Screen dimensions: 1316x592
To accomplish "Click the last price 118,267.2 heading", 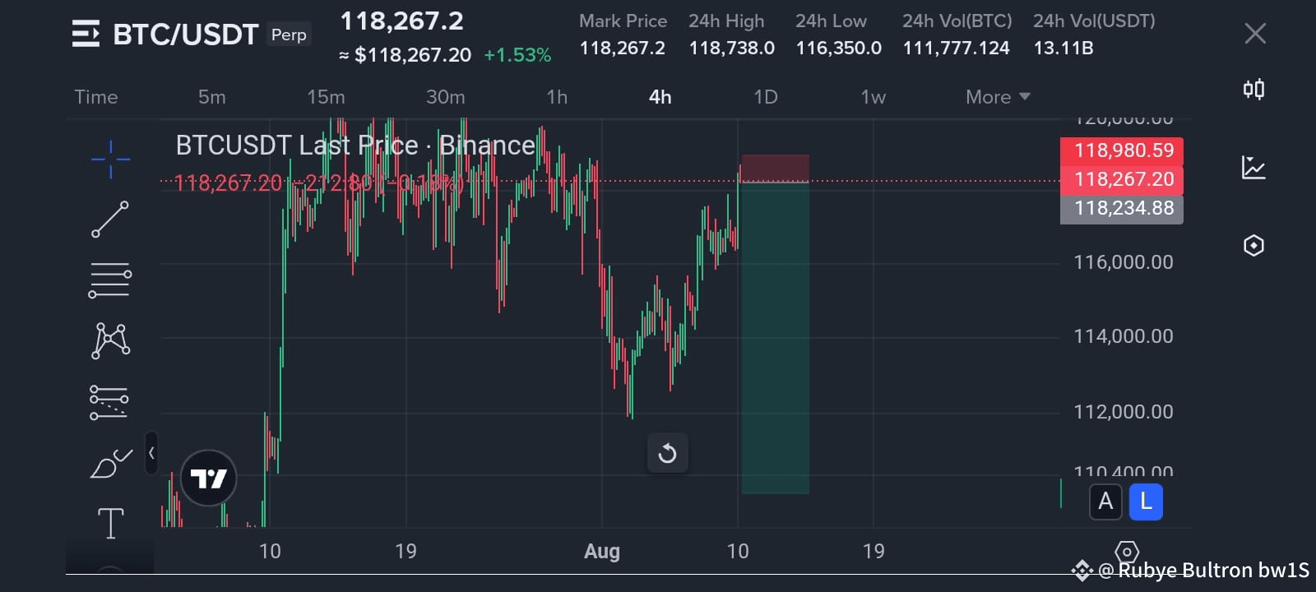I will coord(401,21).
